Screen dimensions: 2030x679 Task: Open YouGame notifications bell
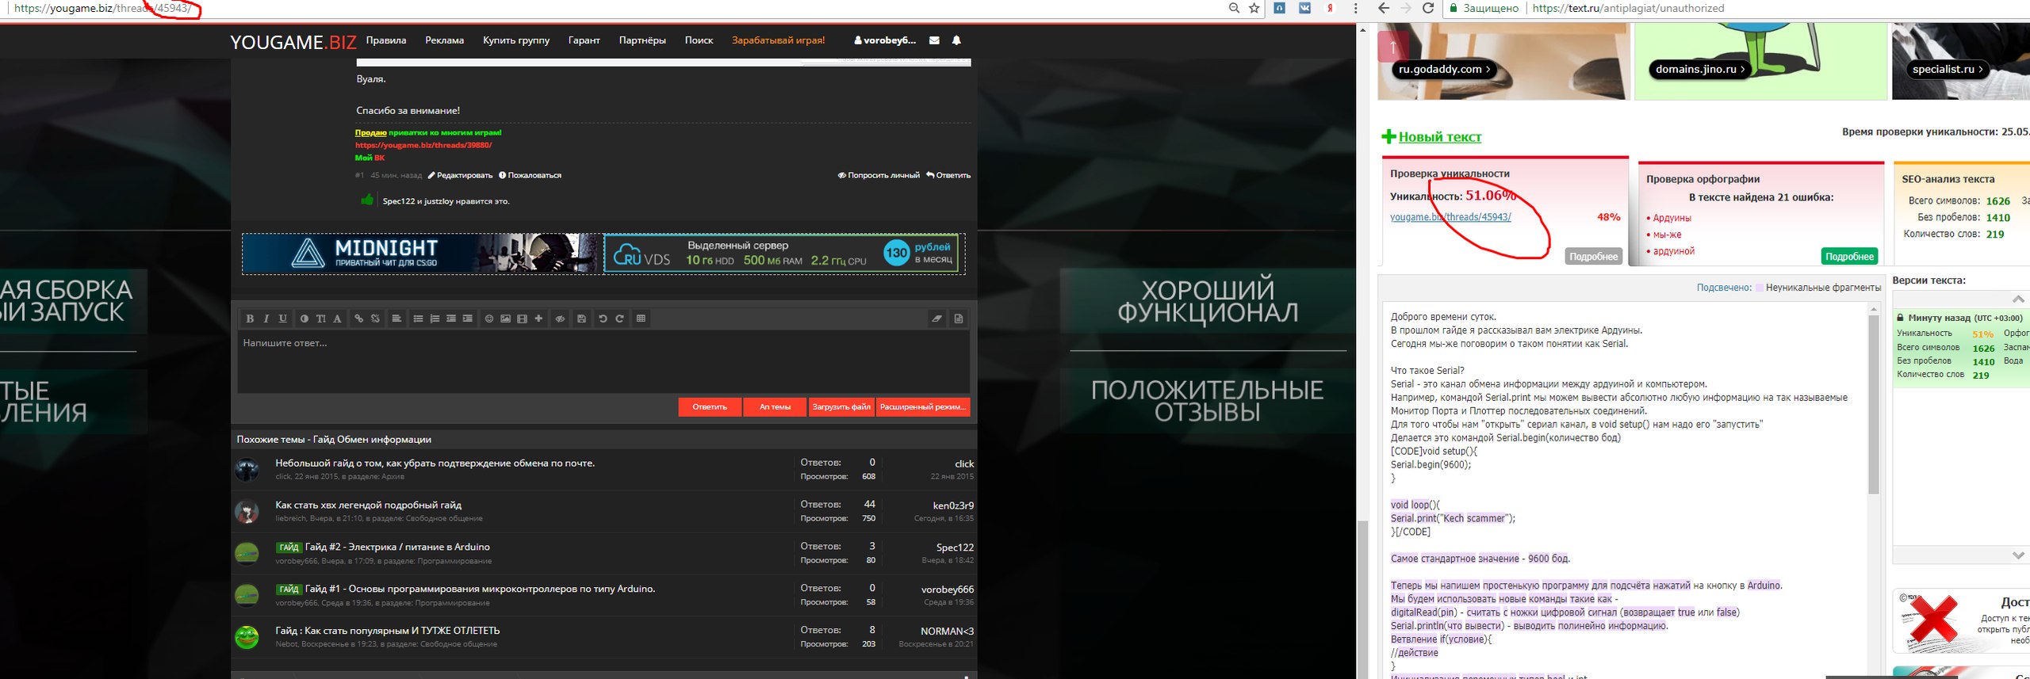pos(956,40)
